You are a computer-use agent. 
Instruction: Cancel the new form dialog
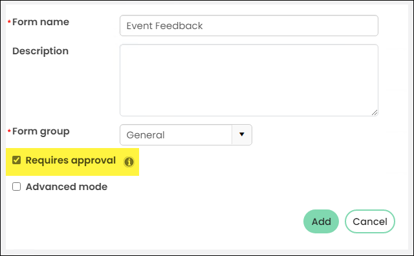(x=370, y=222)
